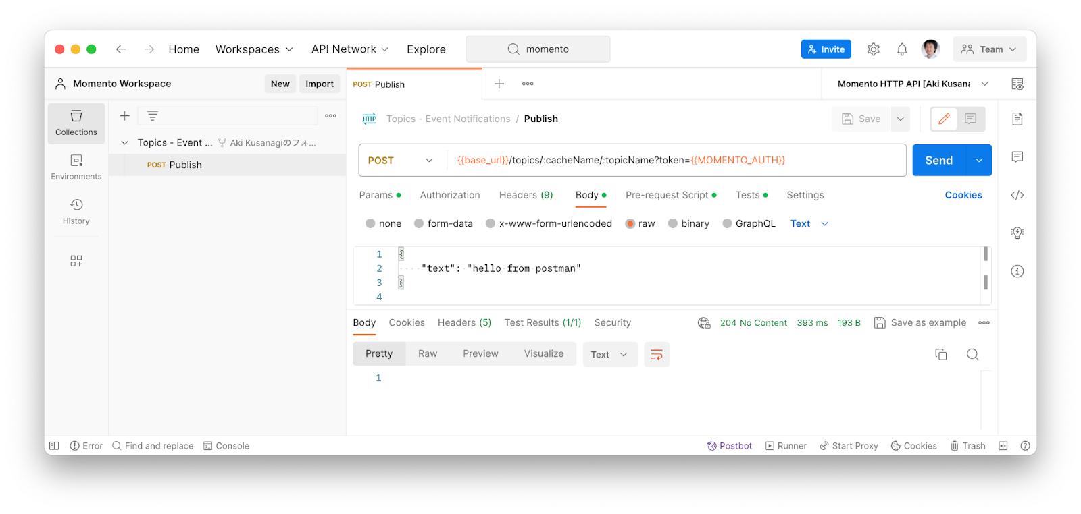Open the Environments sidebar panel
This screenshot has height=514, width=1081.
coord(76,167)
